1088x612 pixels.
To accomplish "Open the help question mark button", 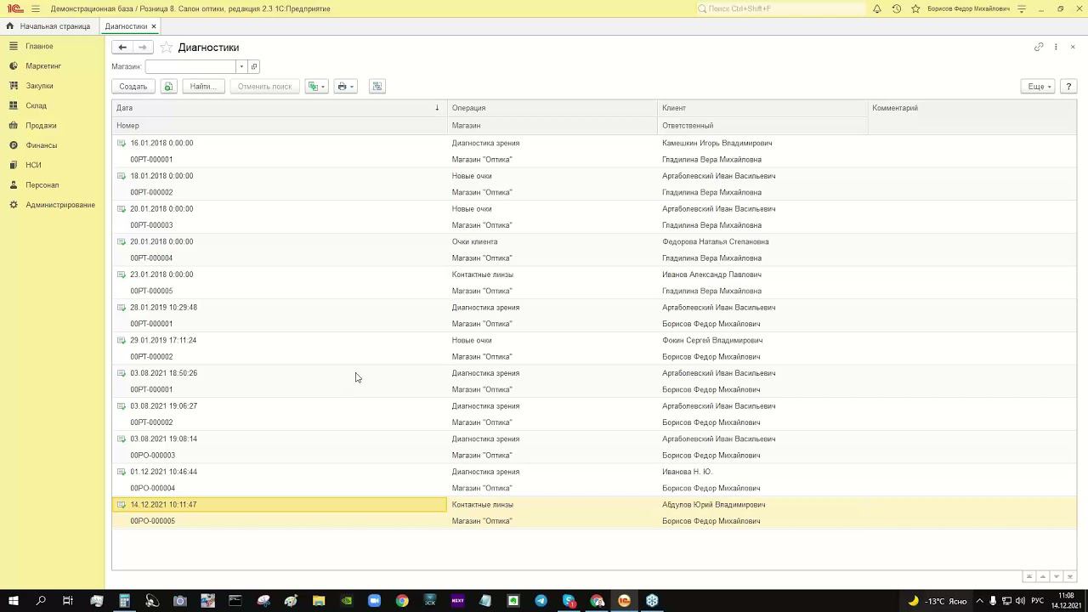I will pyautogui.click(x=1068, y=87).
